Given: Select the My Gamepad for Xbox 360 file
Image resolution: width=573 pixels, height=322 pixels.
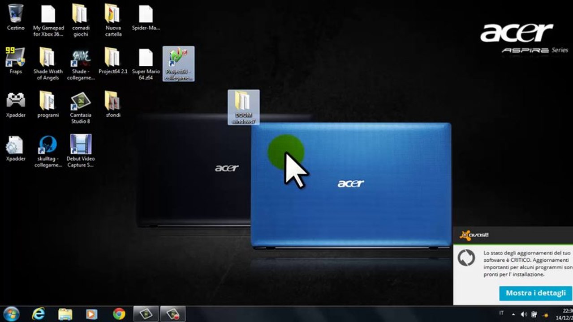Looking at the screenshot, I should (48, 21).
